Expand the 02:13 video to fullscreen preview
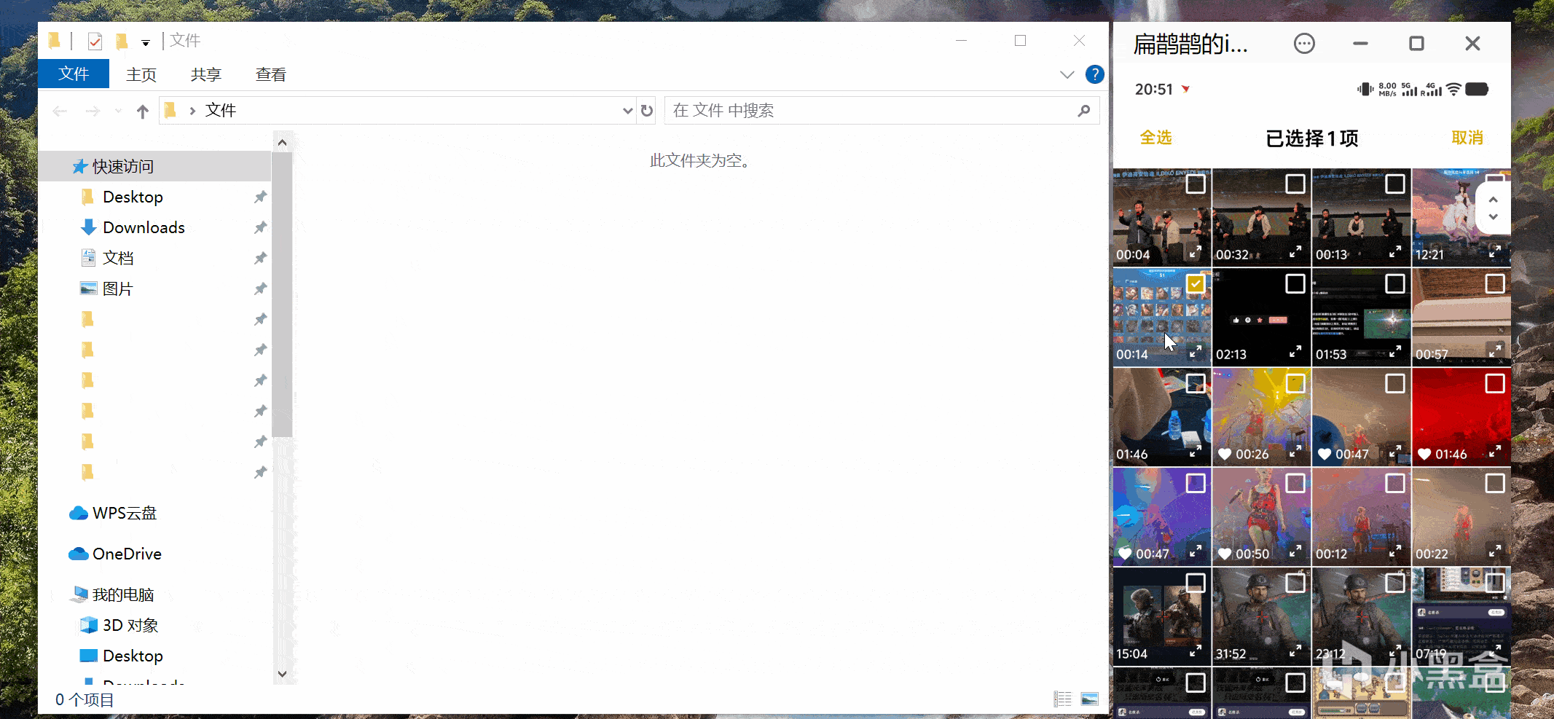Viewport: 1554px width, 719px height. (x=1295, y=352)
